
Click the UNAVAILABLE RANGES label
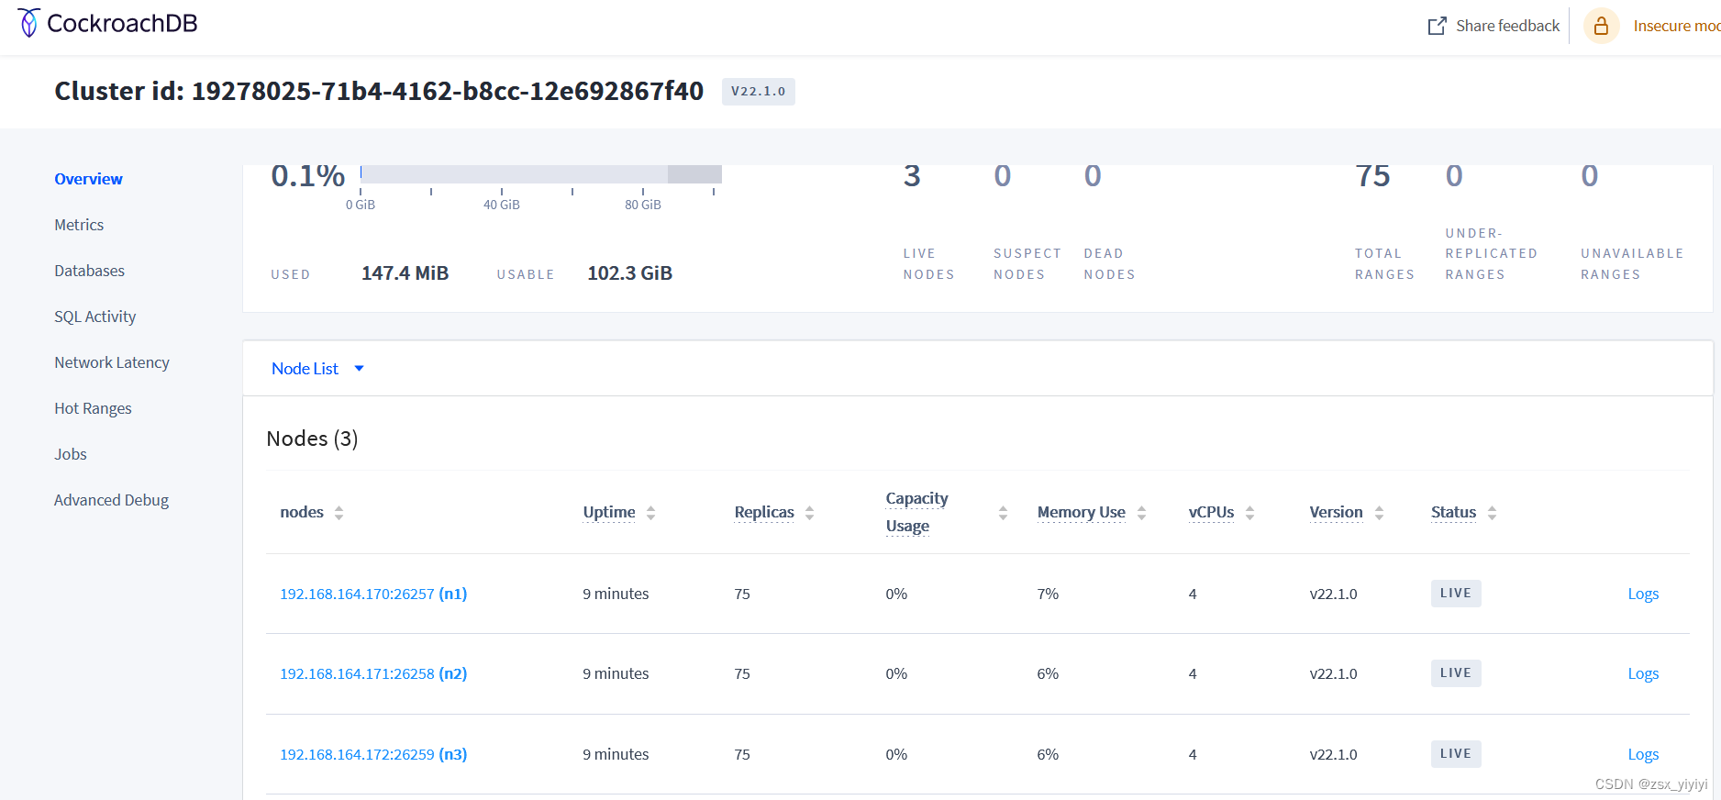(x=1632, y=264)
